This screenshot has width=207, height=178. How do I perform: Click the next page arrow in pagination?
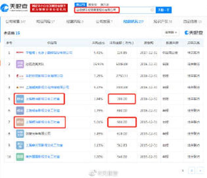tap(200, 171)
